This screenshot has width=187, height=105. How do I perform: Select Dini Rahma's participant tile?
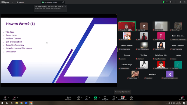coord(144,65)
